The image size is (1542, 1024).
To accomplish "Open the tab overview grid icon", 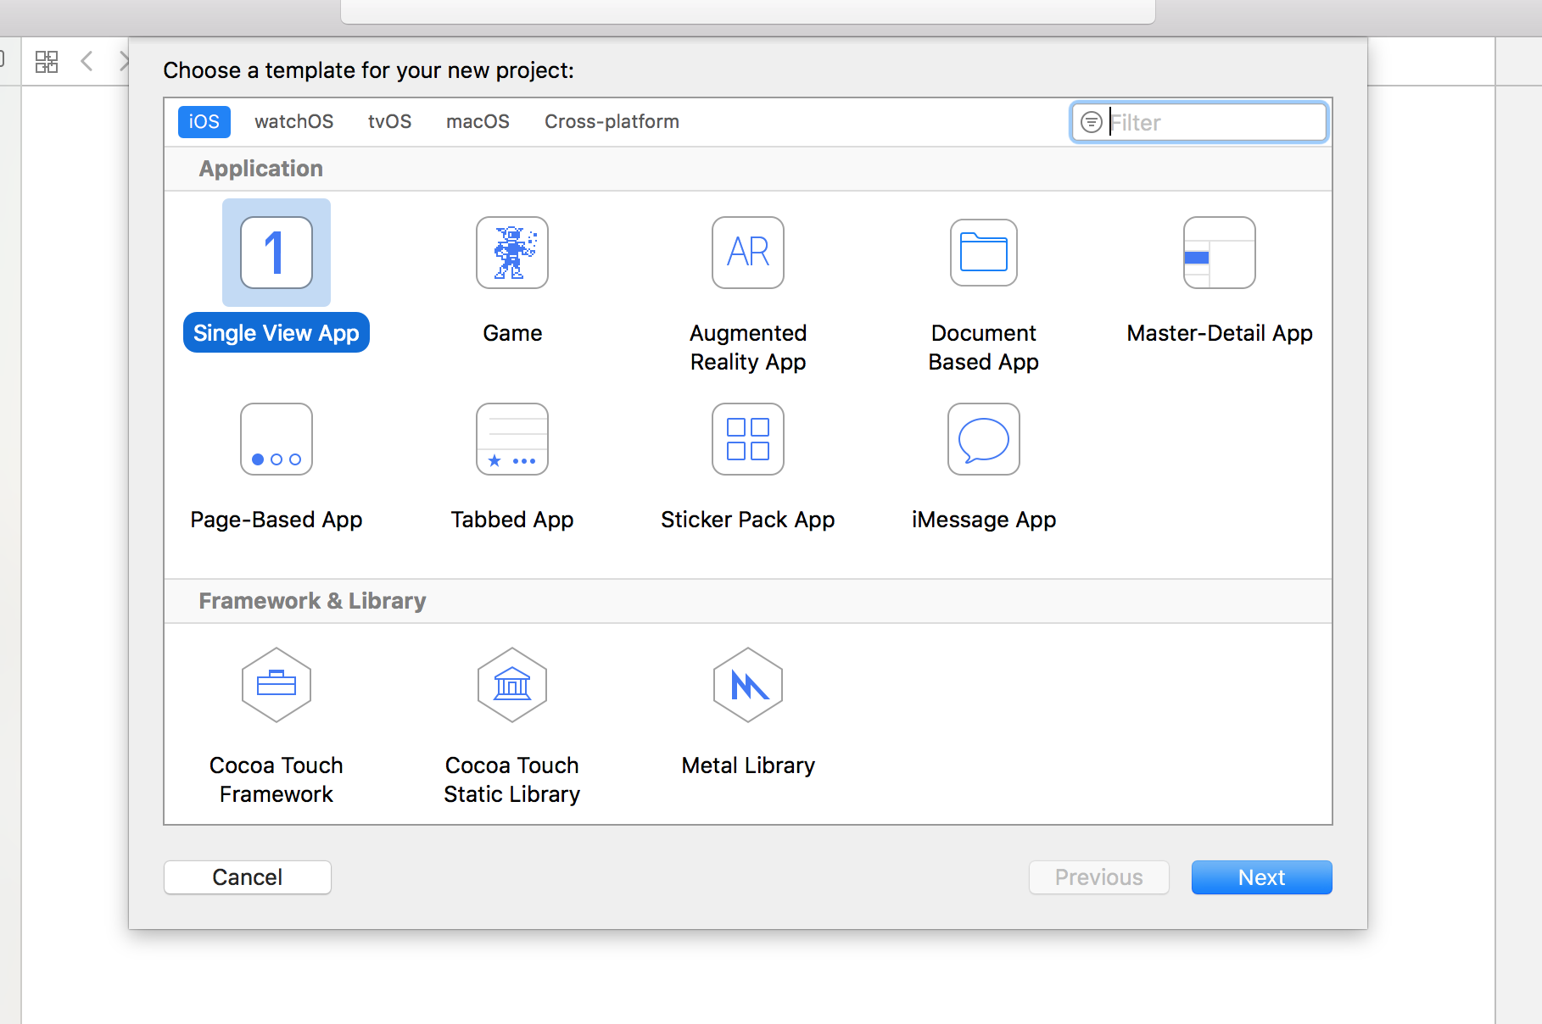I will coord(47,60).
